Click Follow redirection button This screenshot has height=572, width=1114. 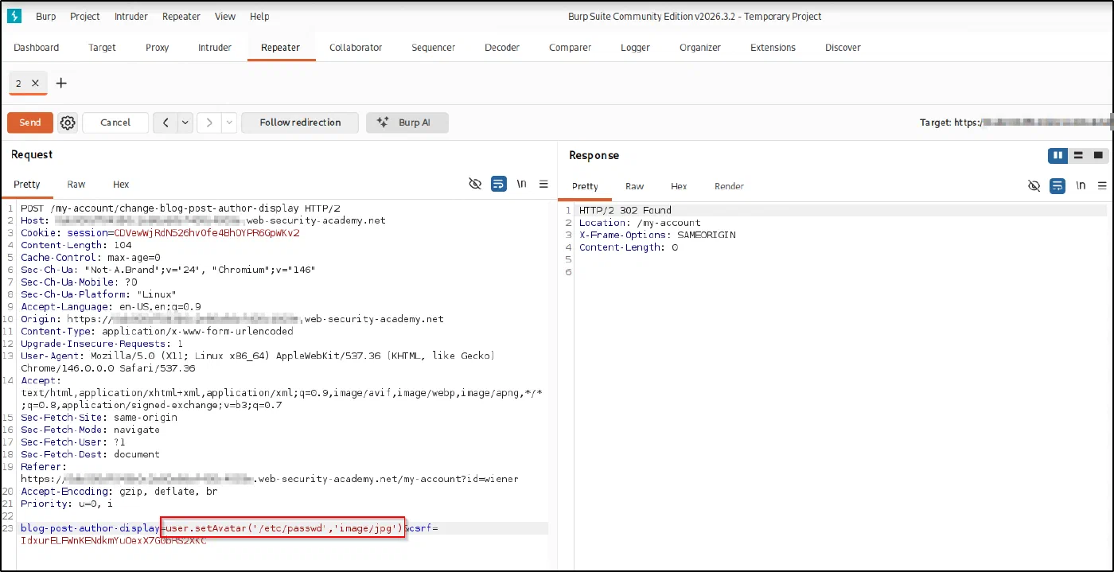point(300,123)
